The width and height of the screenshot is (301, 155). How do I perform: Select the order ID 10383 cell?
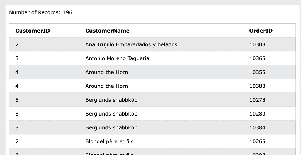257,86
